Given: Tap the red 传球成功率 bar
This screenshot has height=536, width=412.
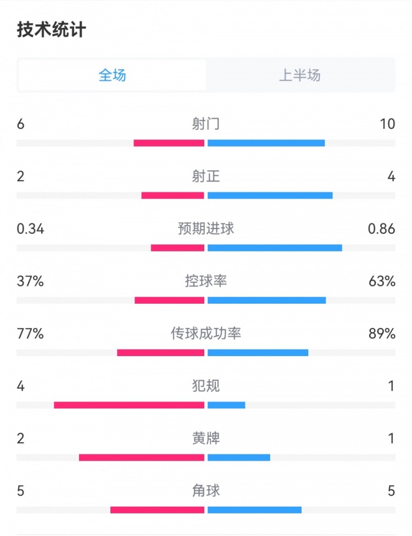Looking at the screenshot, I should pos(160,353).
